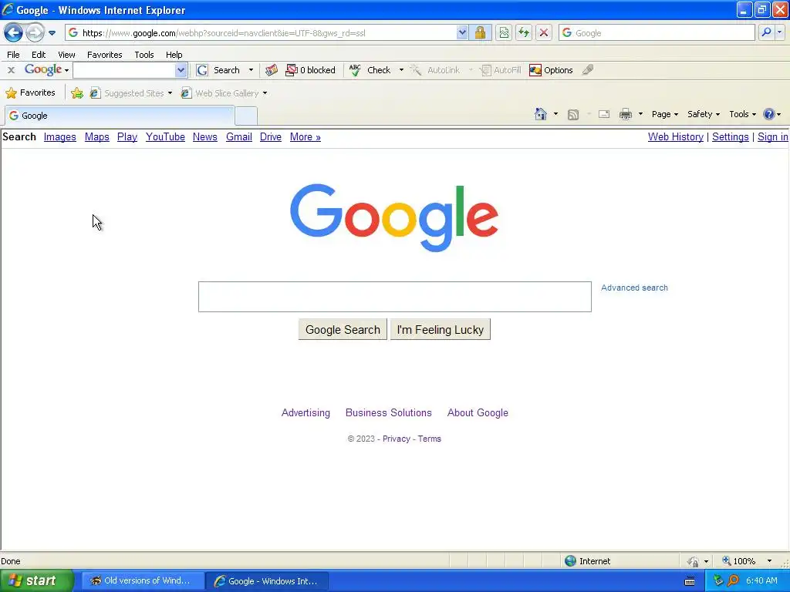Click the Home page icon
The width and height of the screenshot is (790, 592).
(541, 114)
